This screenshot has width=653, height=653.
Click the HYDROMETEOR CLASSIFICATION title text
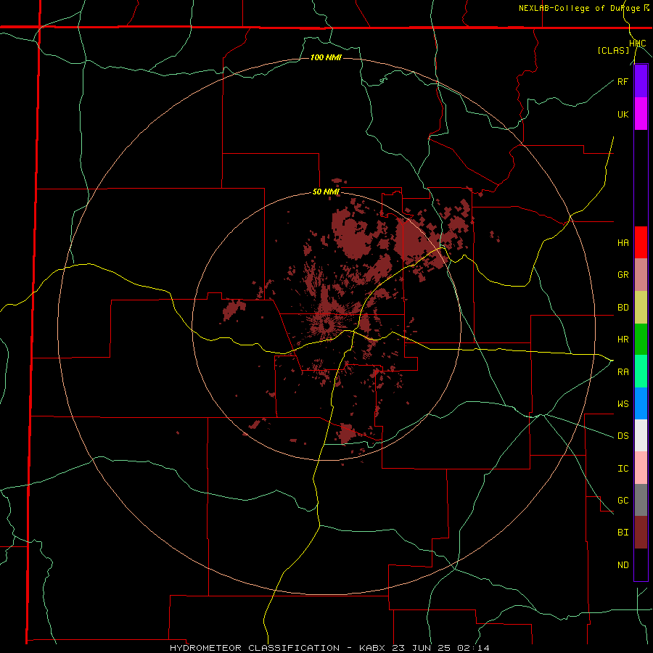(x=255, y=648)
